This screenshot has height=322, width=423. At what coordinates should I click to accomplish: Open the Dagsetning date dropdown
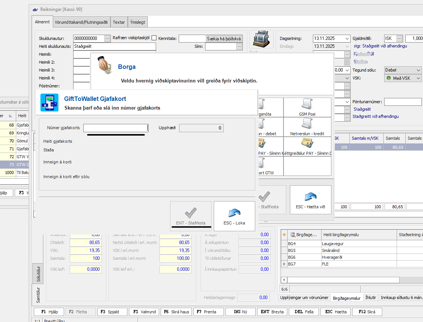(347, 38)
